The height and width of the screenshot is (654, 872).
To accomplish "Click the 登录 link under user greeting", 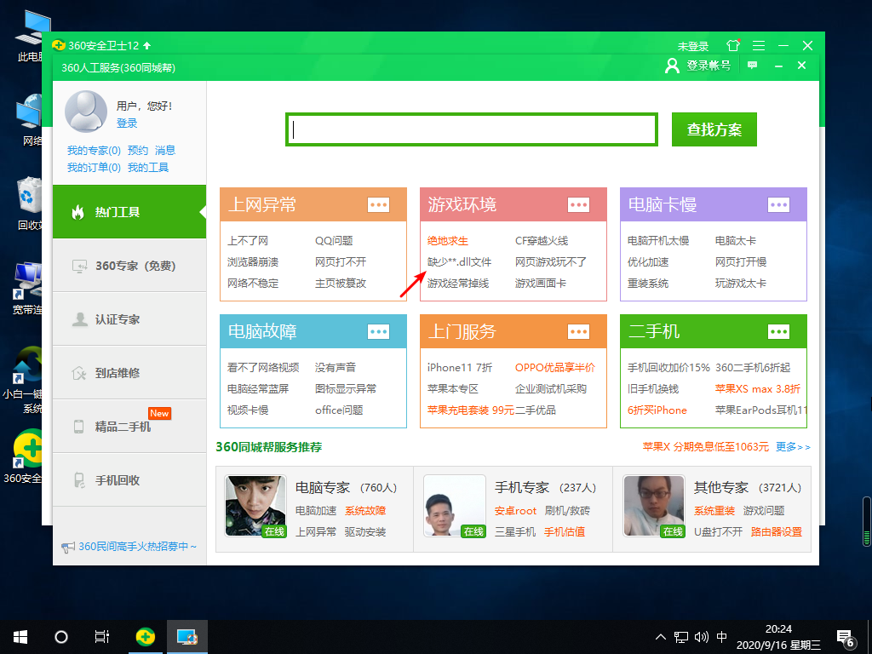I will coord(127,123).
